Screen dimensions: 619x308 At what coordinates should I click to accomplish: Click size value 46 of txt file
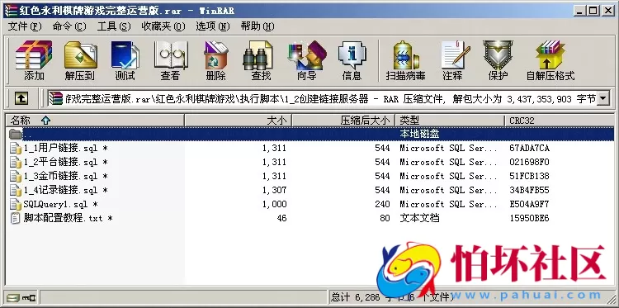(281, 218)
